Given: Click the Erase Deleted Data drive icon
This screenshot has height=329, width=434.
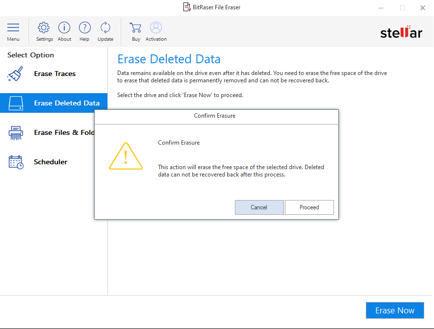Looking at the screenshot, I should pos(16,103).
